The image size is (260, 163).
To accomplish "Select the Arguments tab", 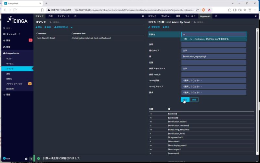I will (205, 16).
